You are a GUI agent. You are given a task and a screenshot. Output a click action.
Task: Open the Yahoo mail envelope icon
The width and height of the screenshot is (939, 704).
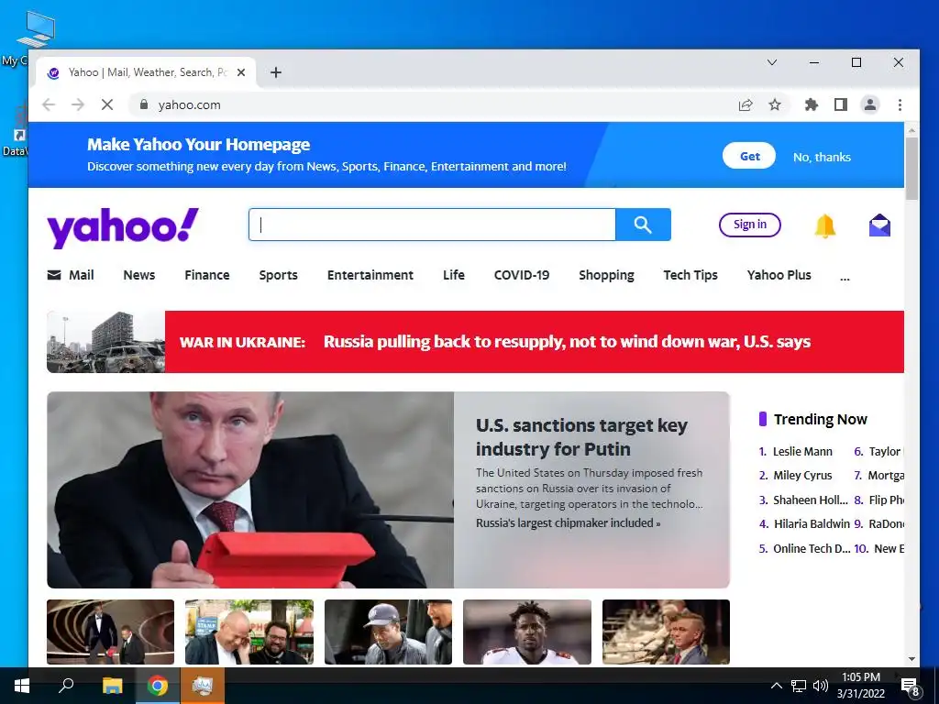pos(879,225)
